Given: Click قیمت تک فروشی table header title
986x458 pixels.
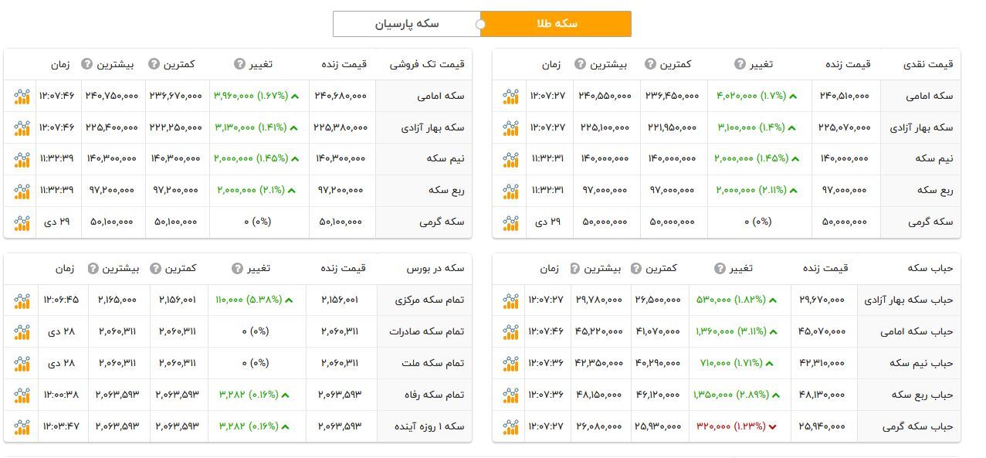Looking at the screenshot, I should point(426,64).
